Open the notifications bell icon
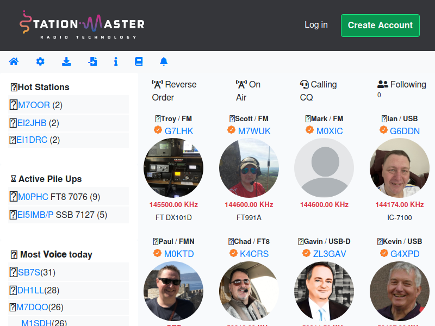This screenshot has width=435, height=326. click(164, 61)
